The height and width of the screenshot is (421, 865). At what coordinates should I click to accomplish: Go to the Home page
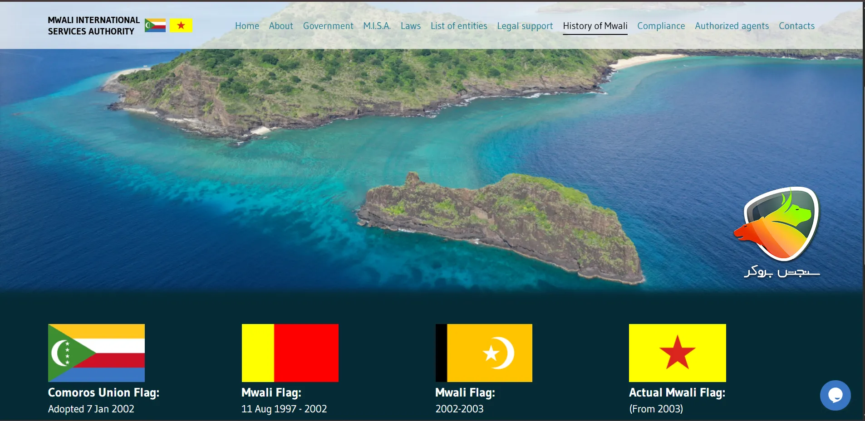coord(247,26)
